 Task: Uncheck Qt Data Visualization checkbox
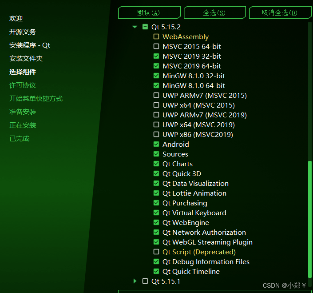click(156, 183)
